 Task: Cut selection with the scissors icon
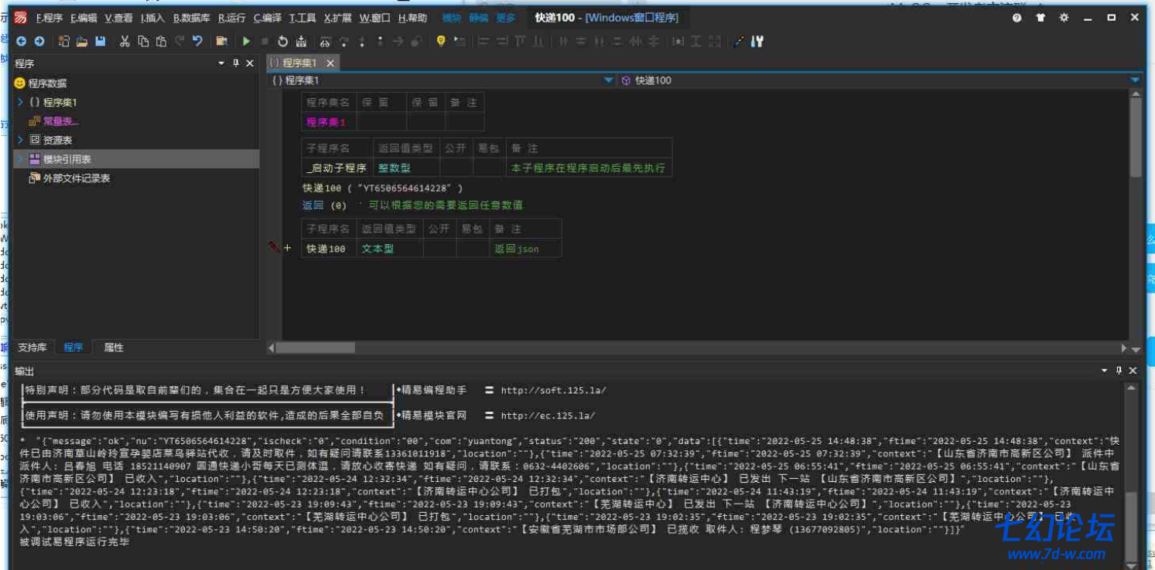(125, 42)
